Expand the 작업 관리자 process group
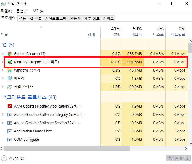 tap(2, 87)
